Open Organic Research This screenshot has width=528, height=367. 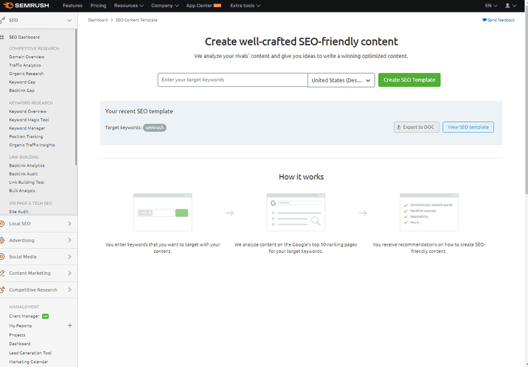click(x=26, y=74)
